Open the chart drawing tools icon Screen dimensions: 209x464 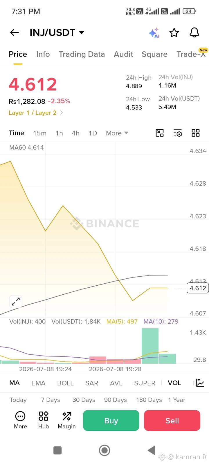160,133
